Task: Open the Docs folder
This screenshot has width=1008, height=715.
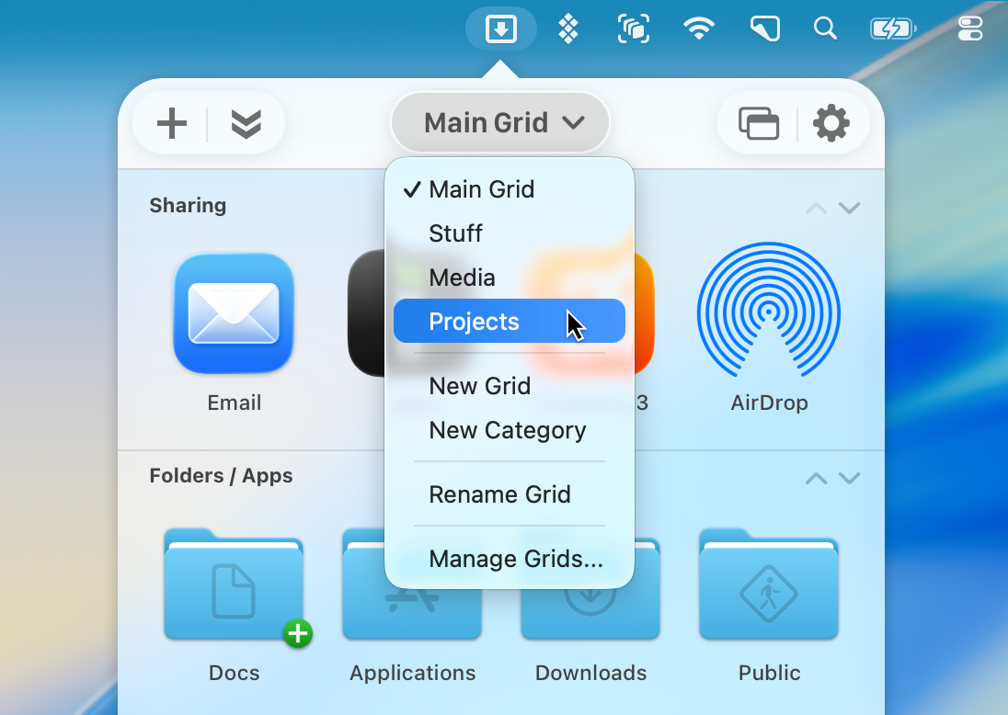Action: (234, 585)
